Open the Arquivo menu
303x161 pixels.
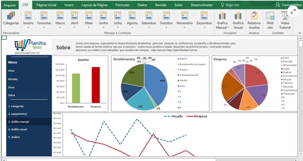click(x=10, y=5)
